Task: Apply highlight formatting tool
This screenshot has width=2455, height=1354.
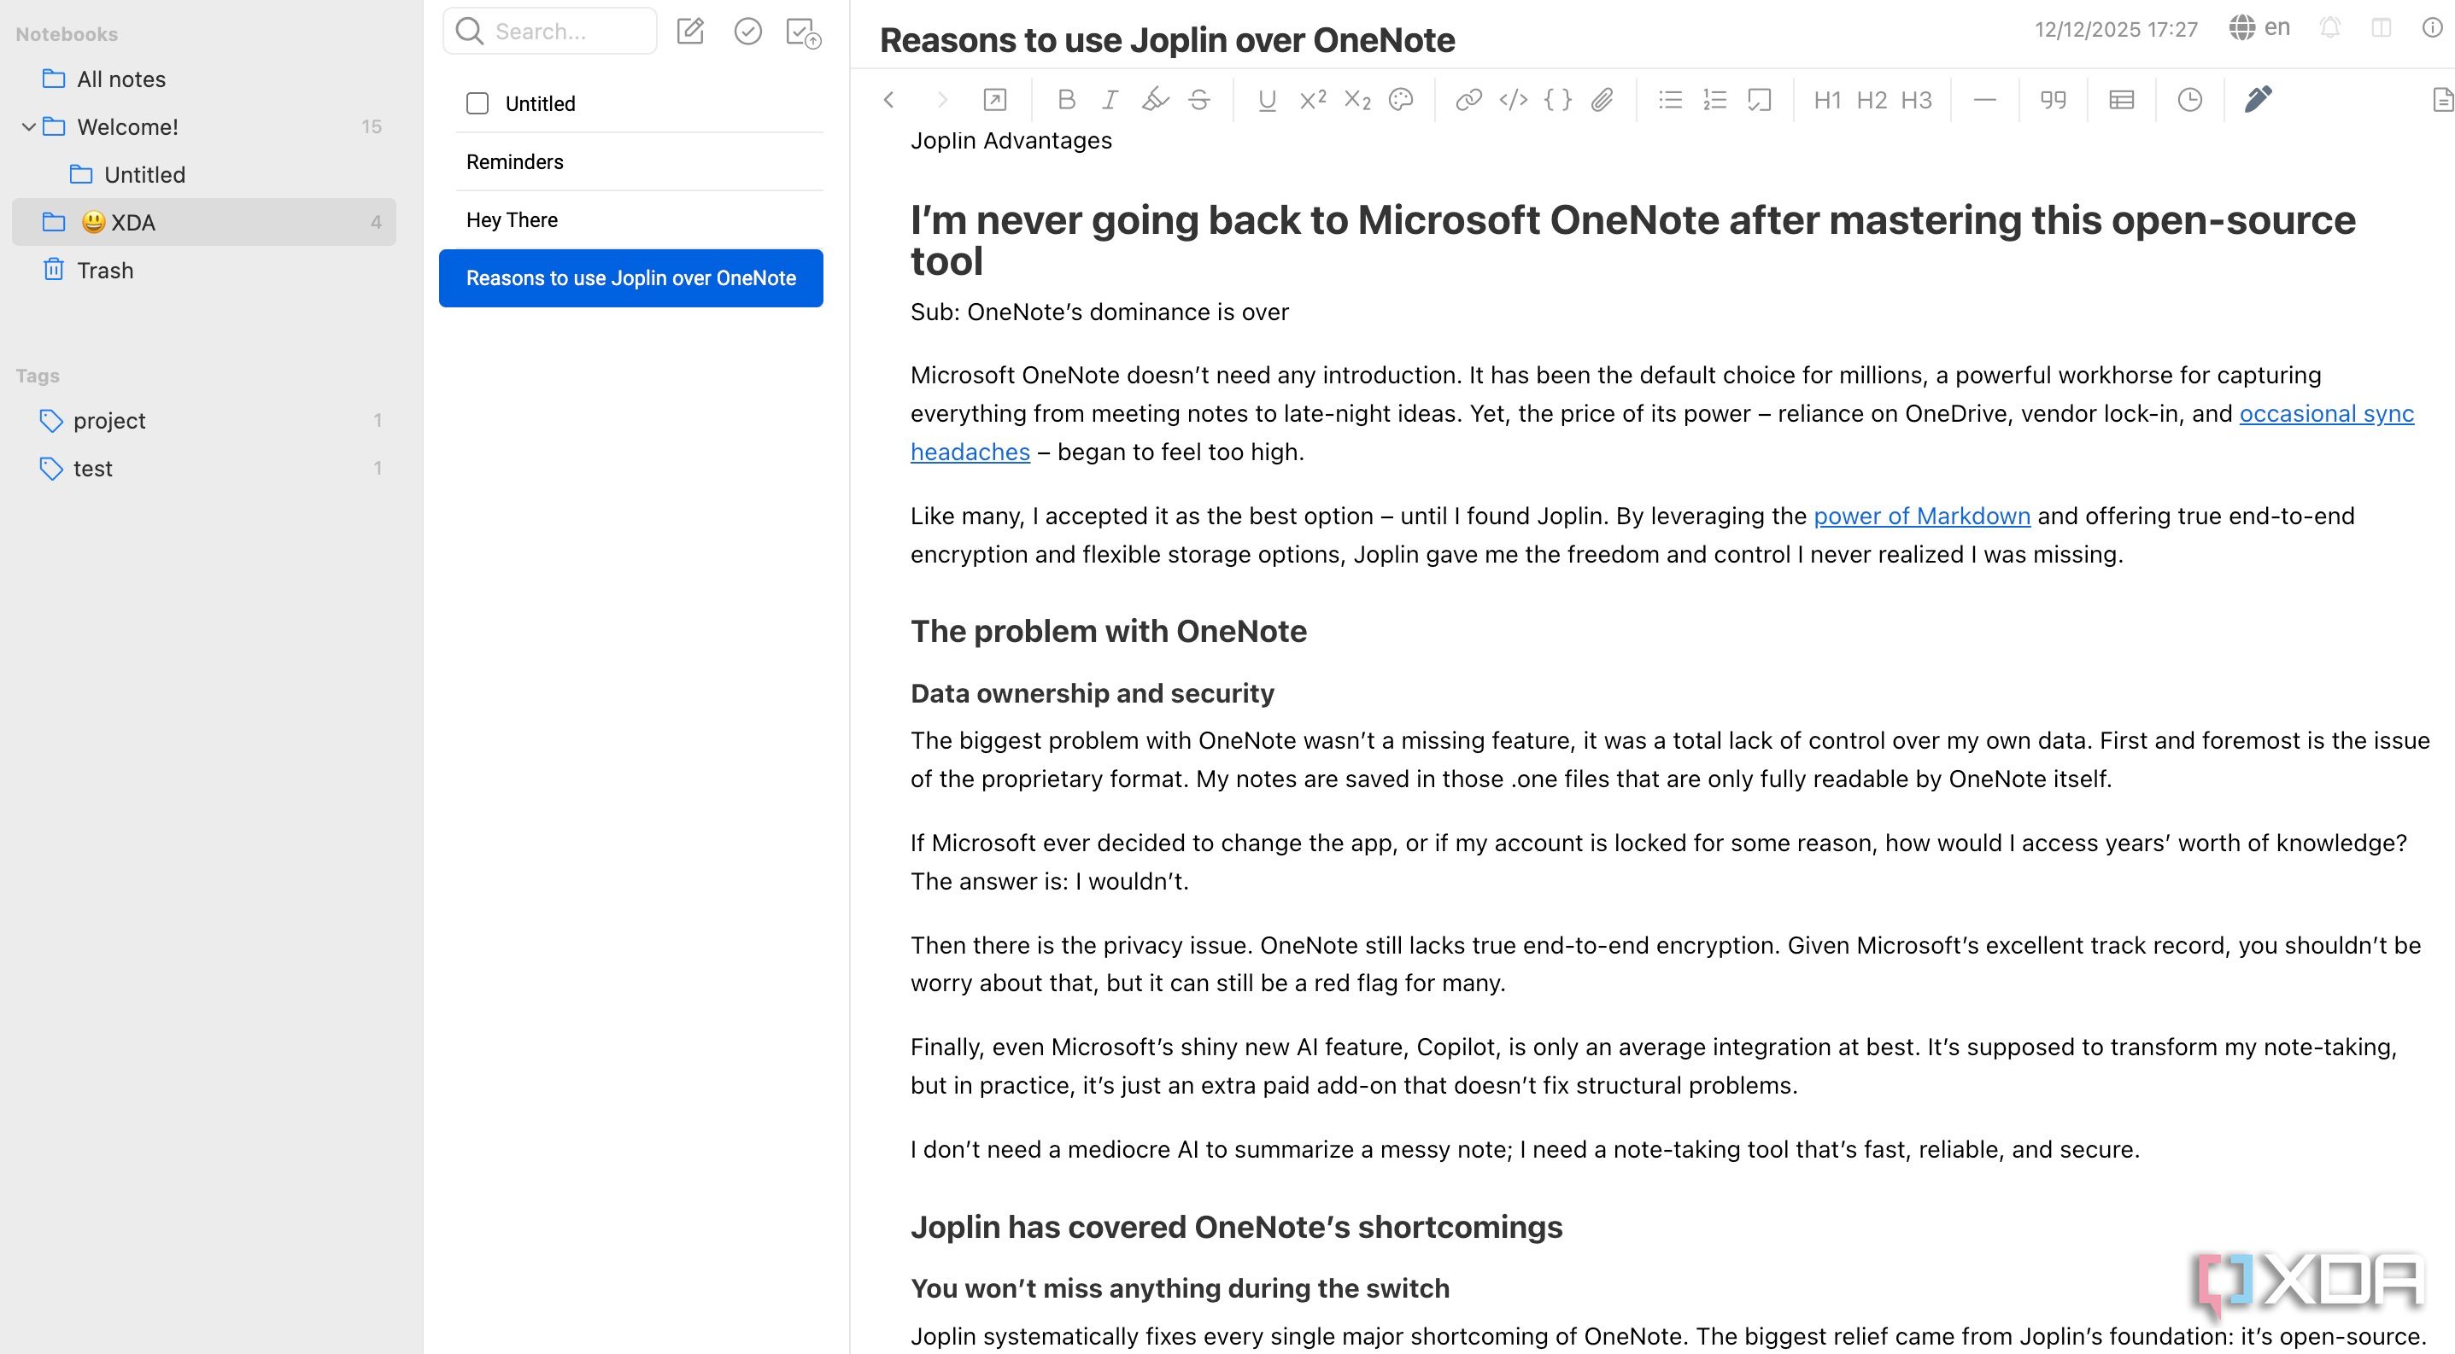Action: (x=1155, y=100)
